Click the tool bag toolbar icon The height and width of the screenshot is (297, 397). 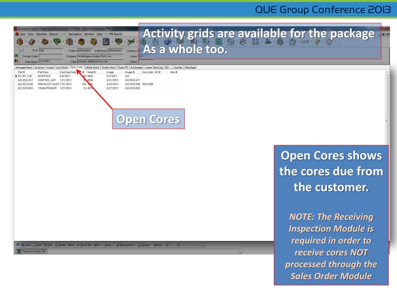click(x=94, y=42)
